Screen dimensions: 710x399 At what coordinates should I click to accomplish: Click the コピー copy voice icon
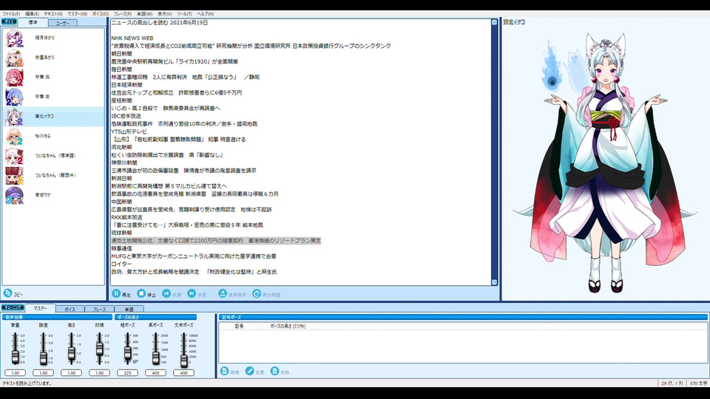pos(7,293)
